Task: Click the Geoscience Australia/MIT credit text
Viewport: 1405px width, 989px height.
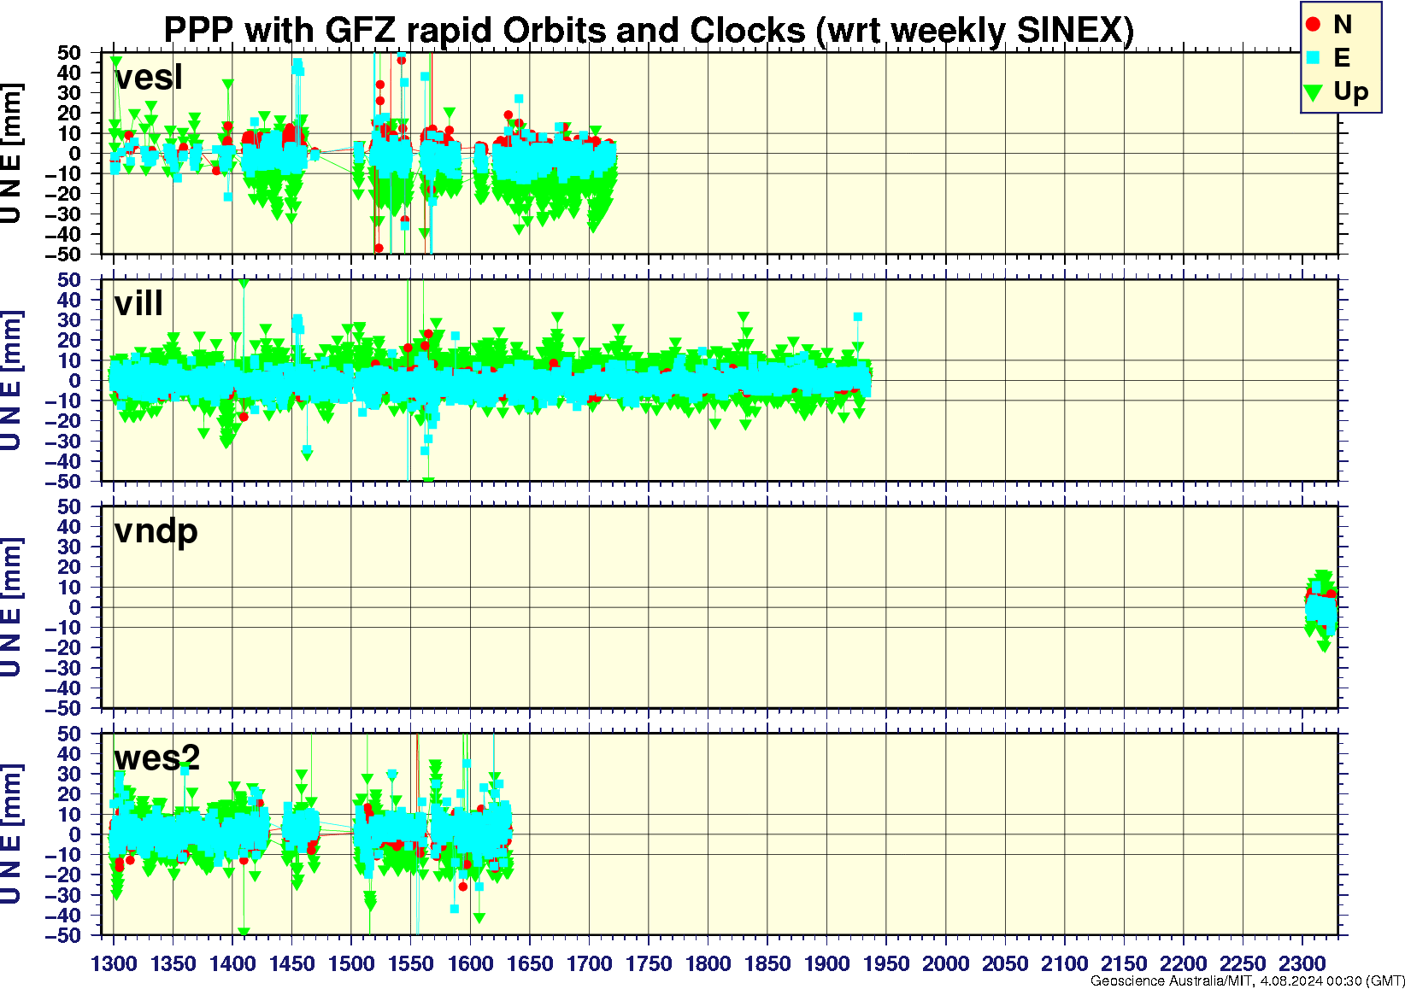Action: (1247, 980)
